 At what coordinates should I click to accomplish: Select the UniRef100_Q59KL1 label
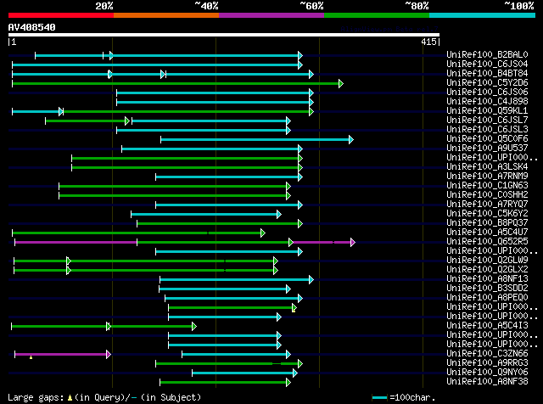487,111
